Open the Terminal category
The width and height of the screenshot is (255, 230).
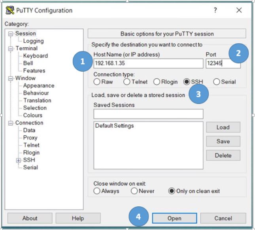click(26, 48)
